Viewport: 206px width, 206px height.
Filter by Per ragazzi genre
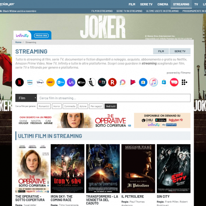coord(96,106)
